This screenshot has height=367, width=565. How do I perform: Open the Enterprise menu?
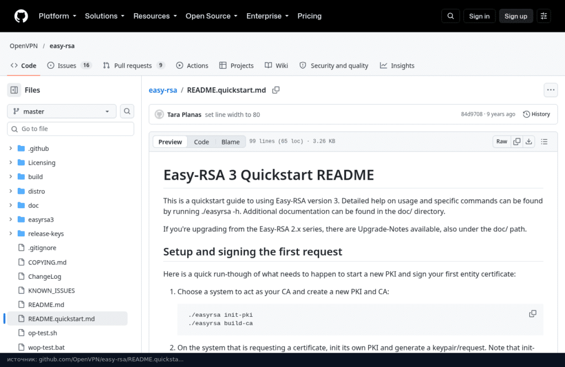point(268,16)
